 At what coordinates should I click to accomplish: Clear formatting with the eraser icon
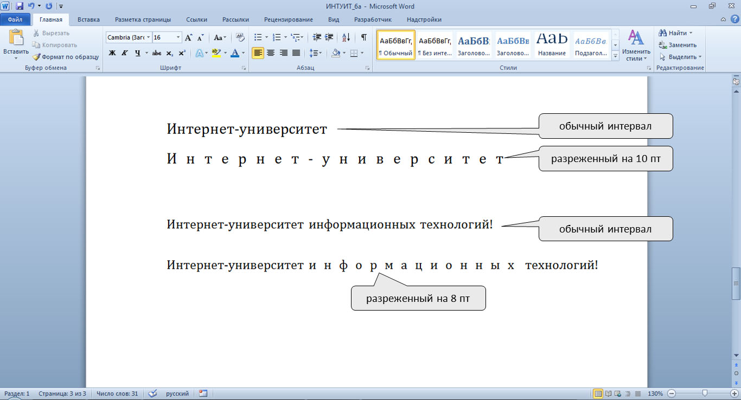coord(240,37)
